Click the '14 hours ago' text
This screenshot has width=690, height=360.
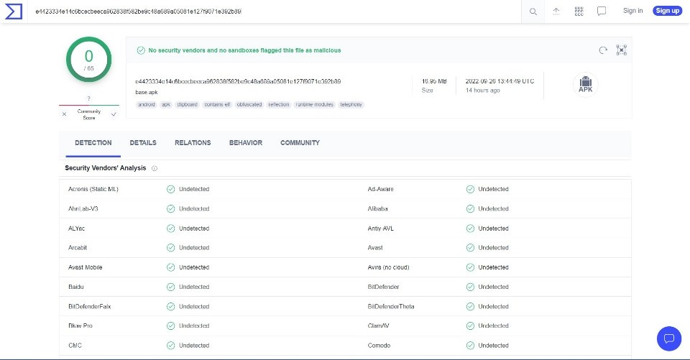point(483,91)
